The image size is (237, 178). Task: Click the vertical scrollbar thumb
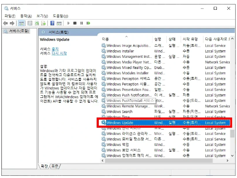pos(233,133)
